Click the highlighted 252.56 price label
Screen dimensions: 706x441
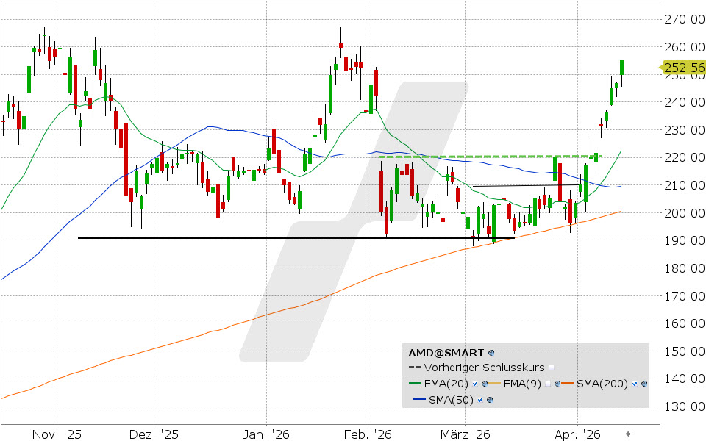coord(682,65)
